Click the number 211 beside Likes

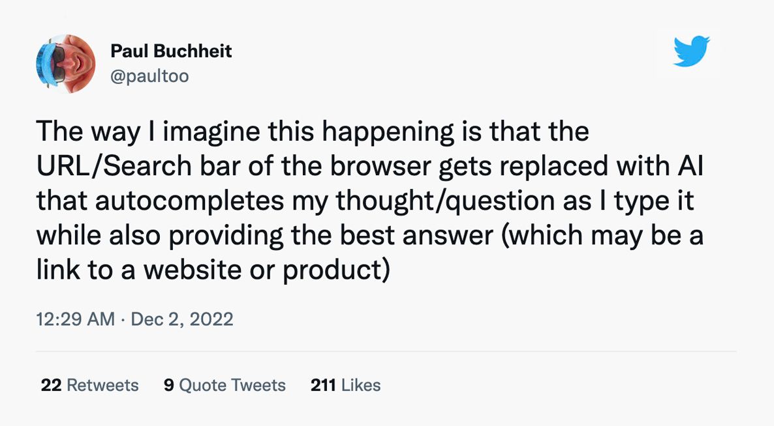[x=323, y=385]
